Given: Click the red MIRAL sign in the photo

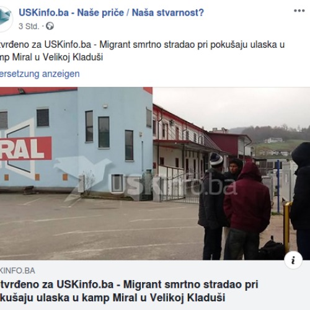Looking at the screenshot, I should click(x=25, y=148).
